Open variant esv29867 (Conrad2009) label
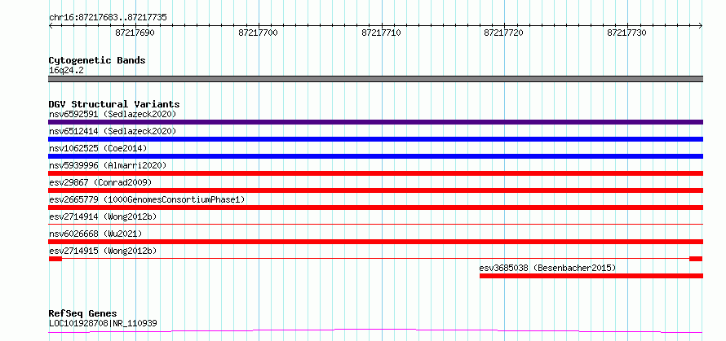 [100, 182]
